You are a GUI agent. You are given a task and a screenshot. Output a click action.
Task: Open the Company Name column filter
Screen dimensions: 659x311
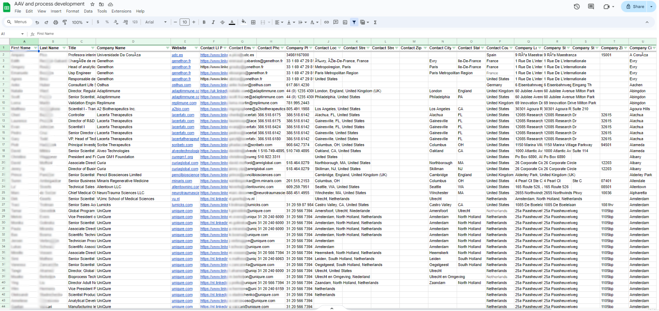pyautogui.click(x=168, y=48)
